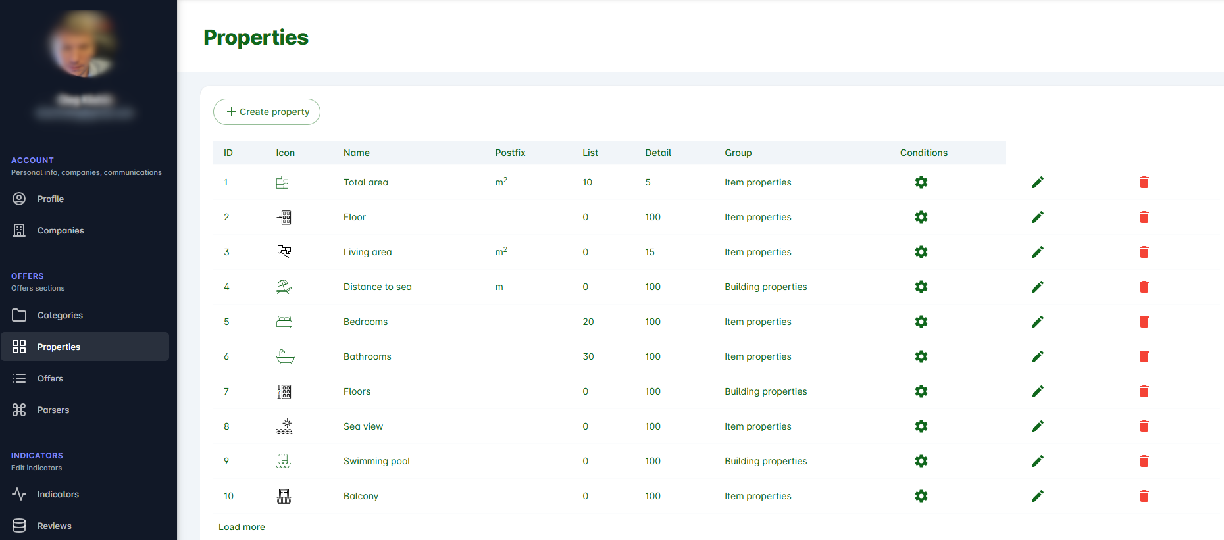Click the Living area detail value 15
1224x540 pixels.
pyautogui.click(x=650, y=252)
